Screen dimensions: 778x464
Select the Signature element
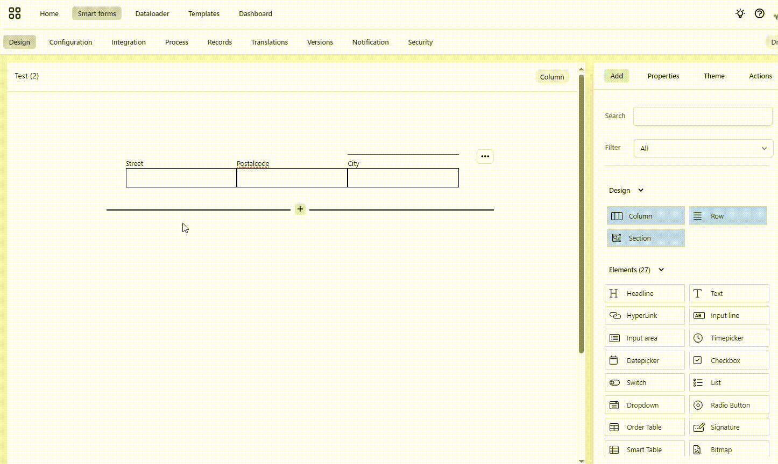click(x=729, y=427)
